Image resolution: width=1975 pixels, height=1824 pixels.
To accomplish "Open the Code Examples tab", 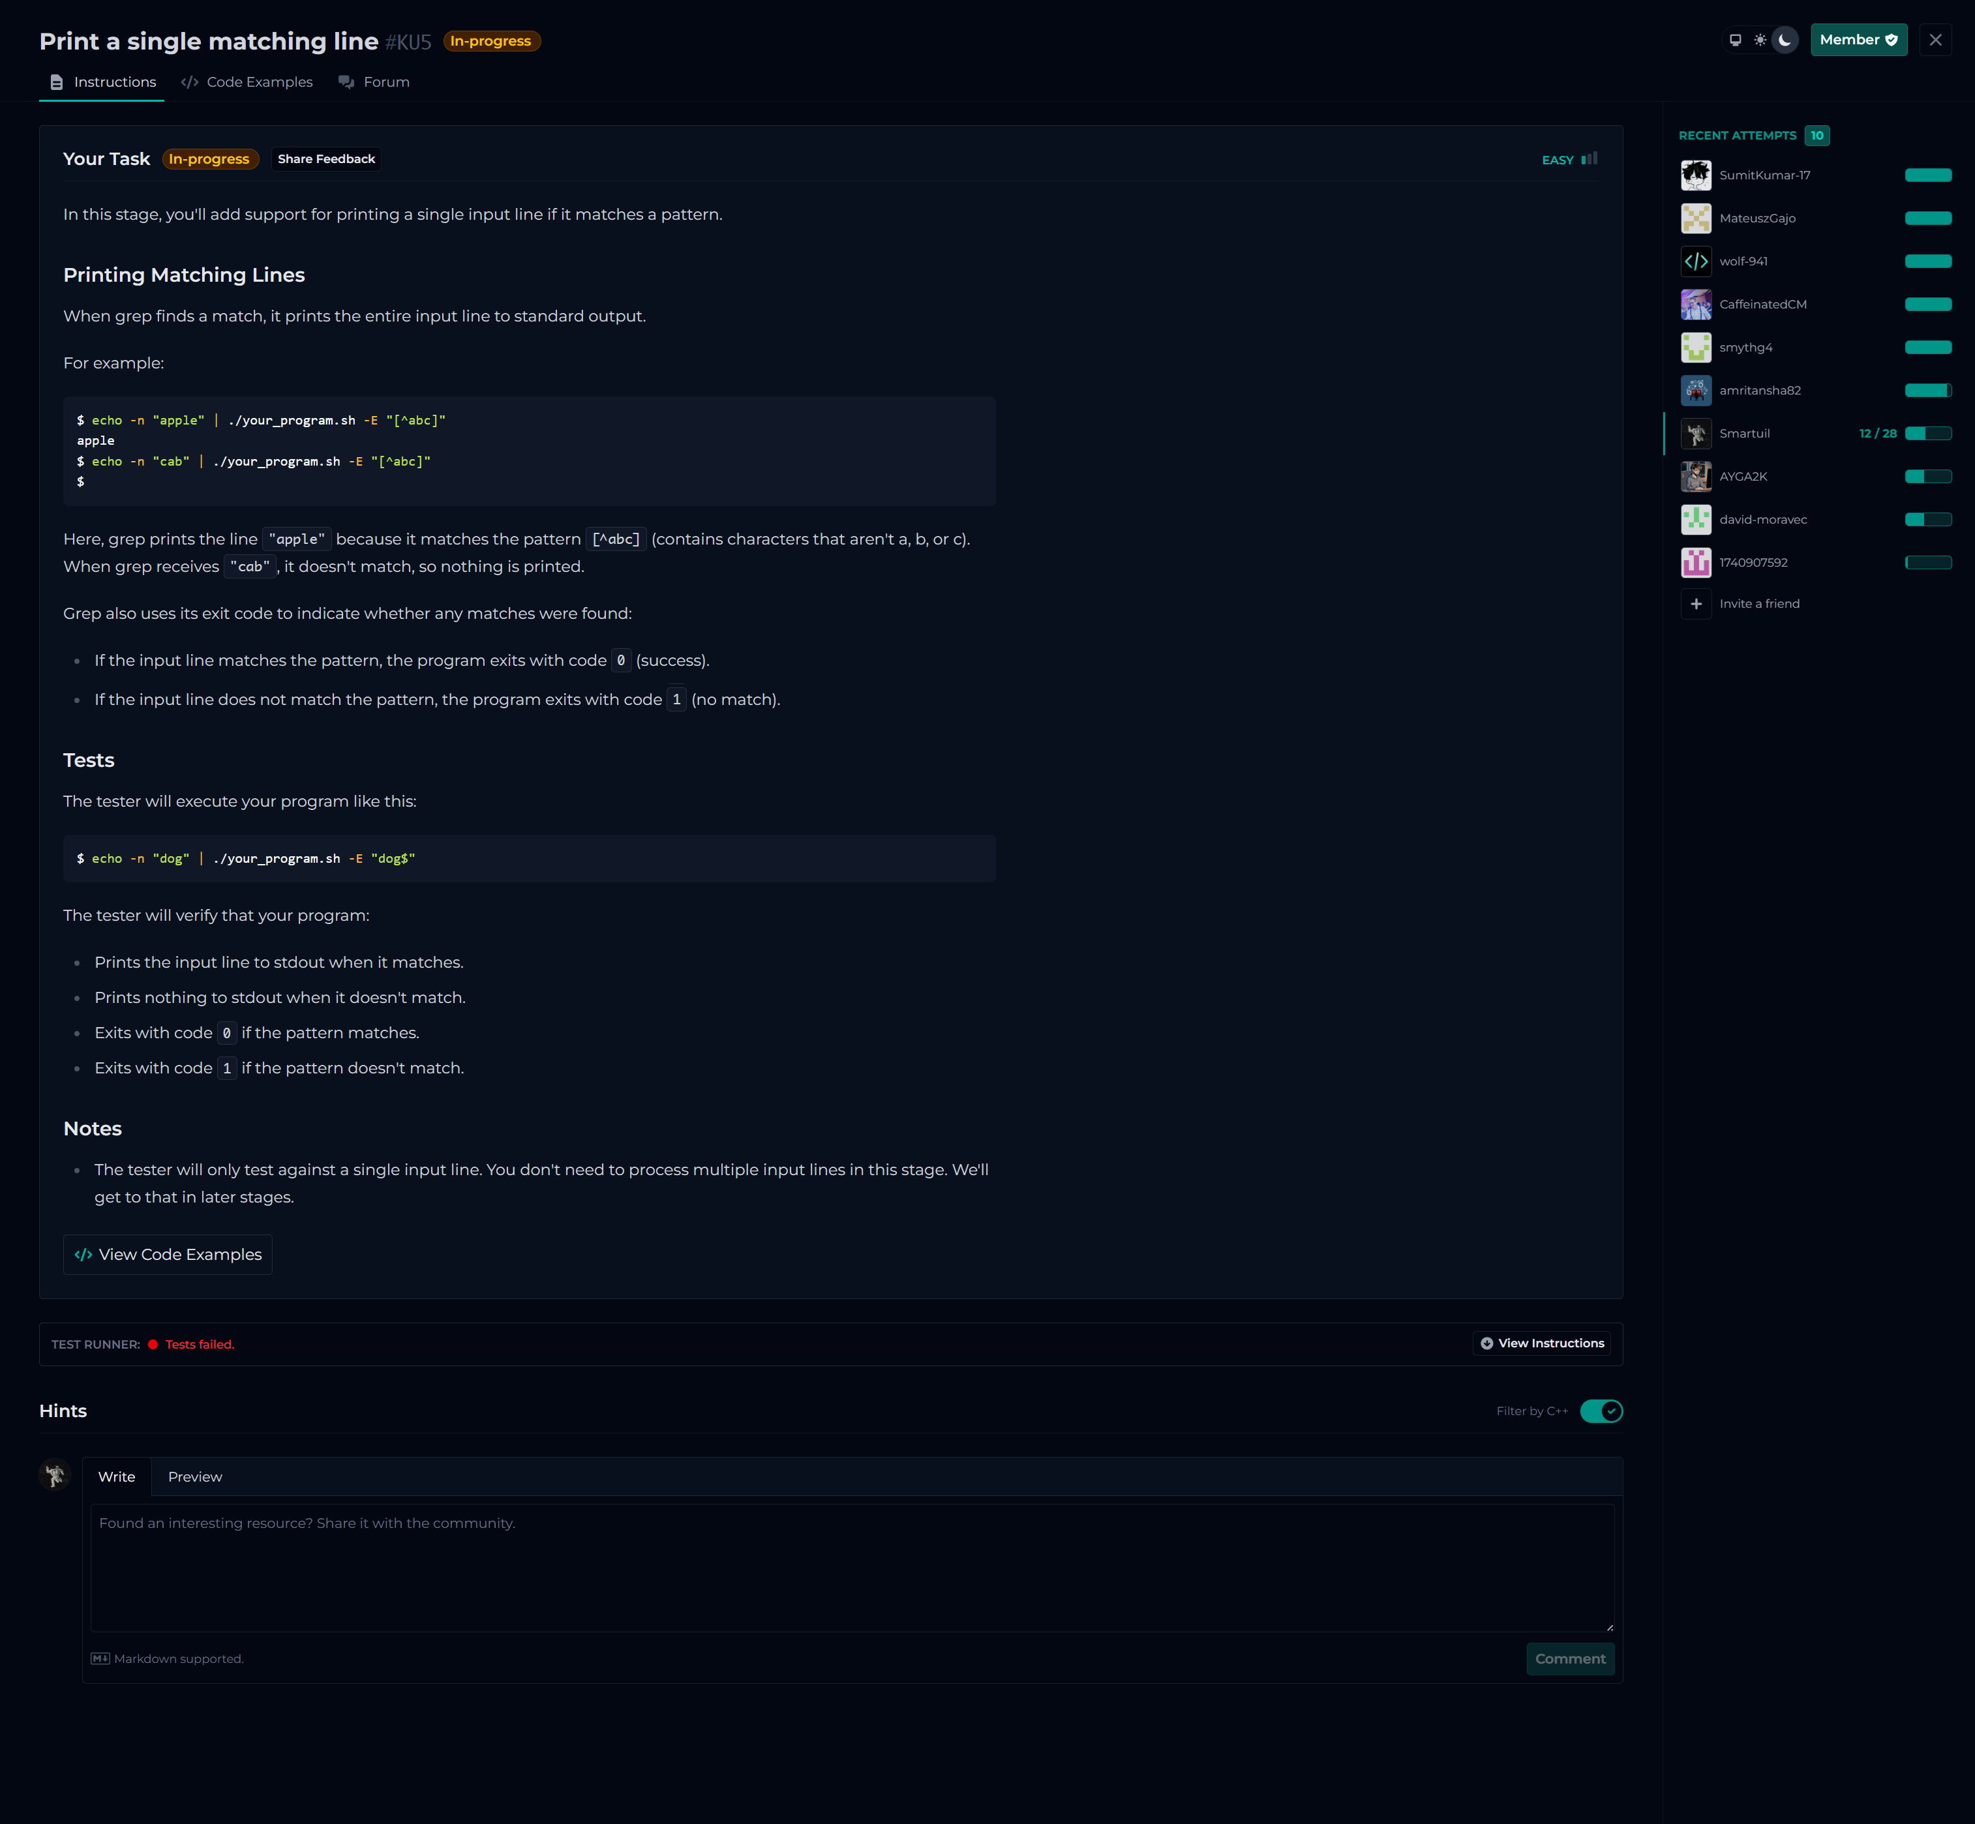I will pos(247,82).
